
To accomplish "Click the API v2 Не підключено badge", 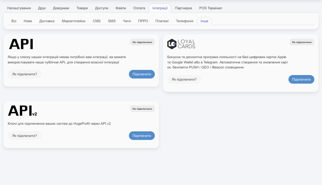I will point(142,109).
